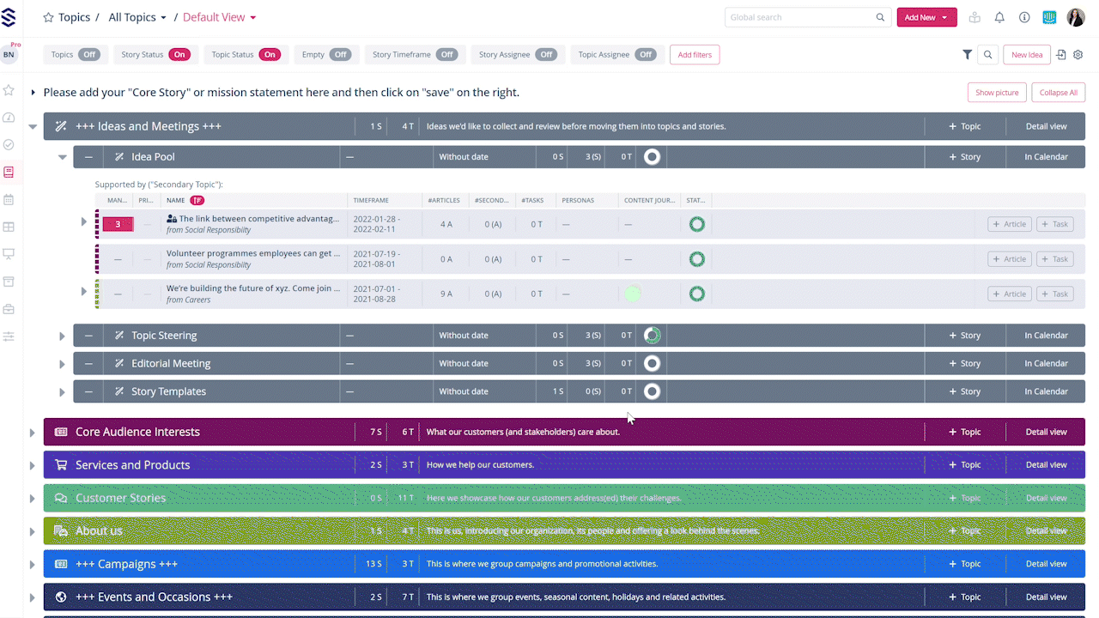Open the Add New dropdown menu
Screen dimensions: 1099x618
click(x=926, y=17)
